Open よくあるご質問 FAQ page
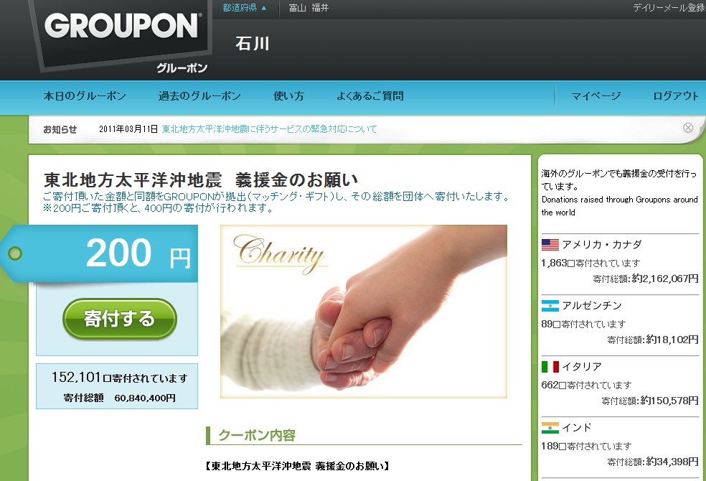This screenshot has width=706, height=481. pyautogui.click(x=370, y=96)
